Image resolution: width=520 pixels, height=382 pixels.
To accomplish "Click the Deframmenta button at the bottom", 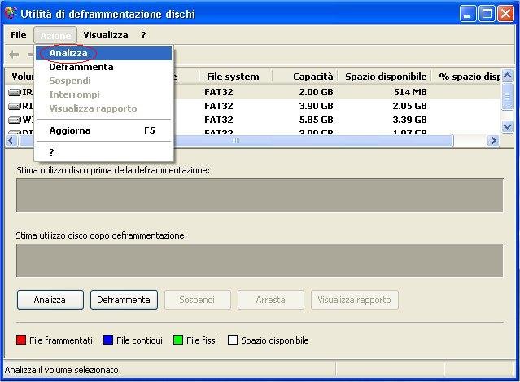I will 124,300.
